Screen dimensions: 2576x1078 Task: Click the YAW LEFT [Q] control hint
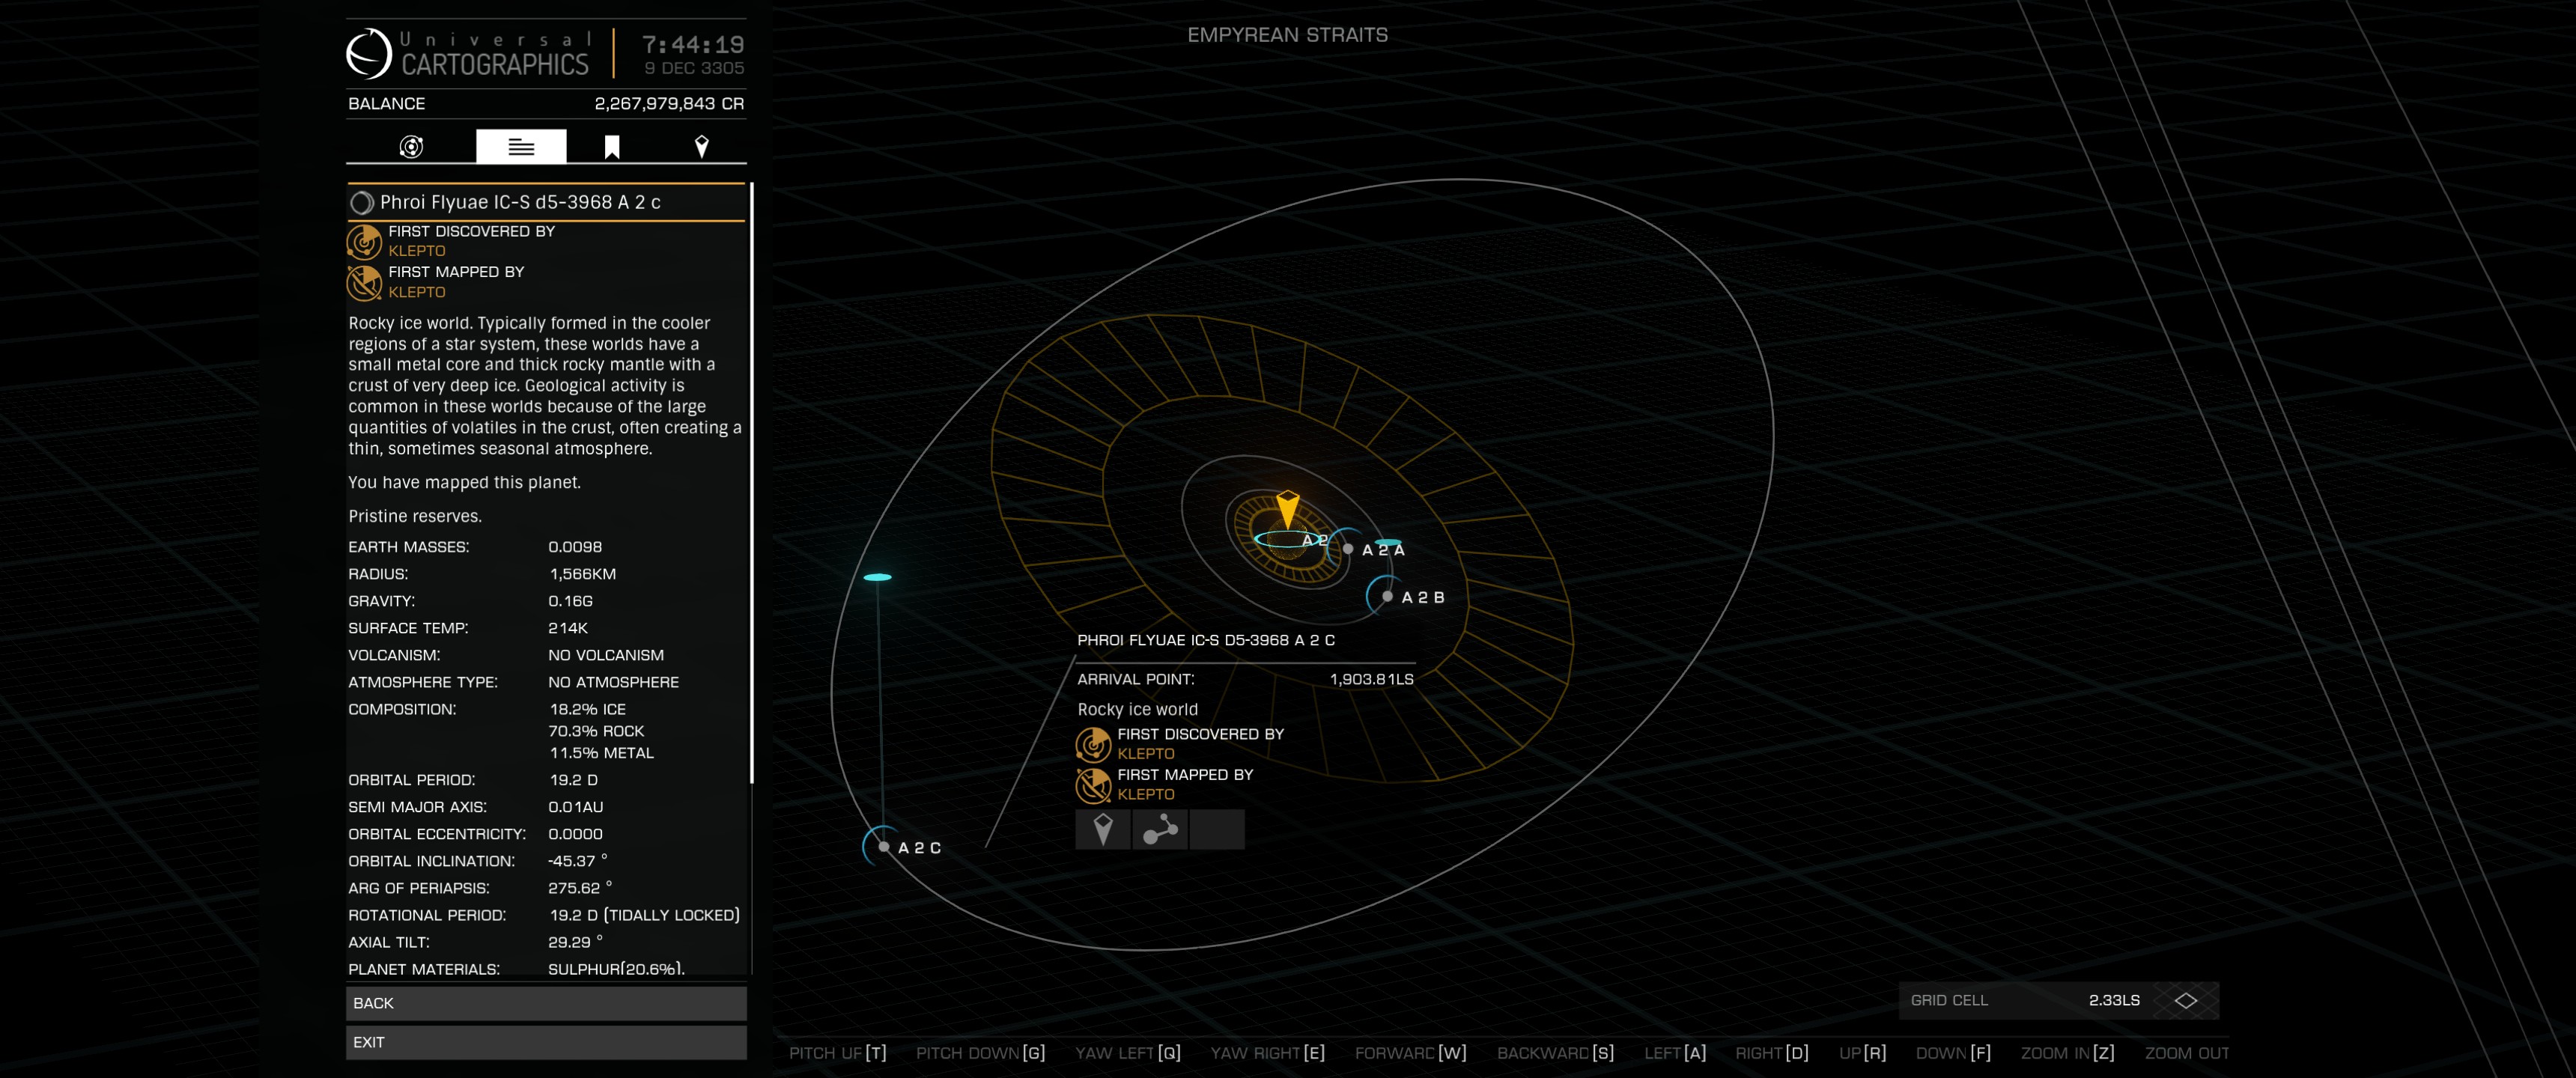1128,1053
